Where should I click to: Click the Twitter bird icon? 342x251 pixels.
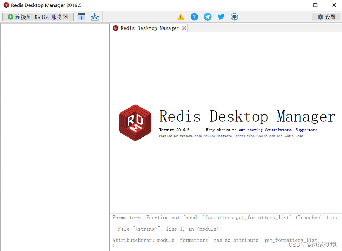coord(221,17)
